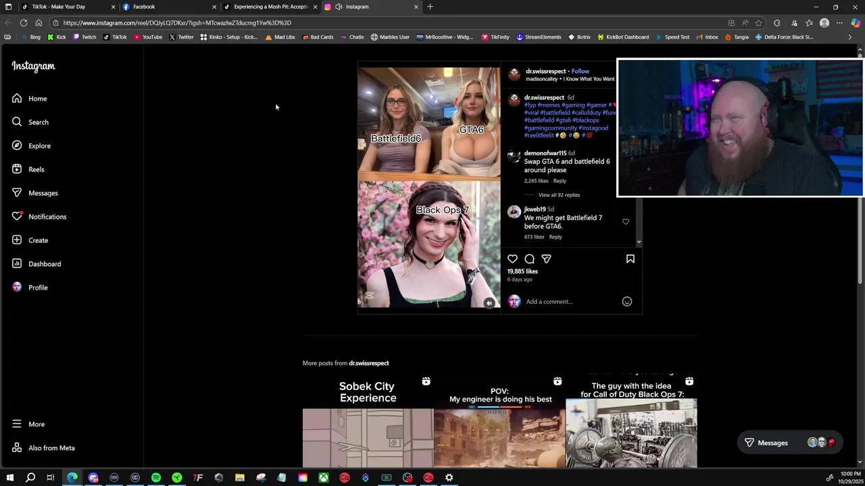Viewport: 865px width, 486px height.
Task: Open Windows taskbar search
Action: point(30,478)
